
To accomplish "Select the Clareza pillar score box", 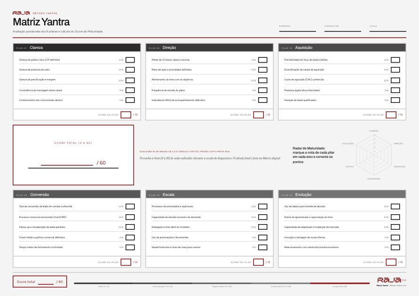I will coord(126,115).
